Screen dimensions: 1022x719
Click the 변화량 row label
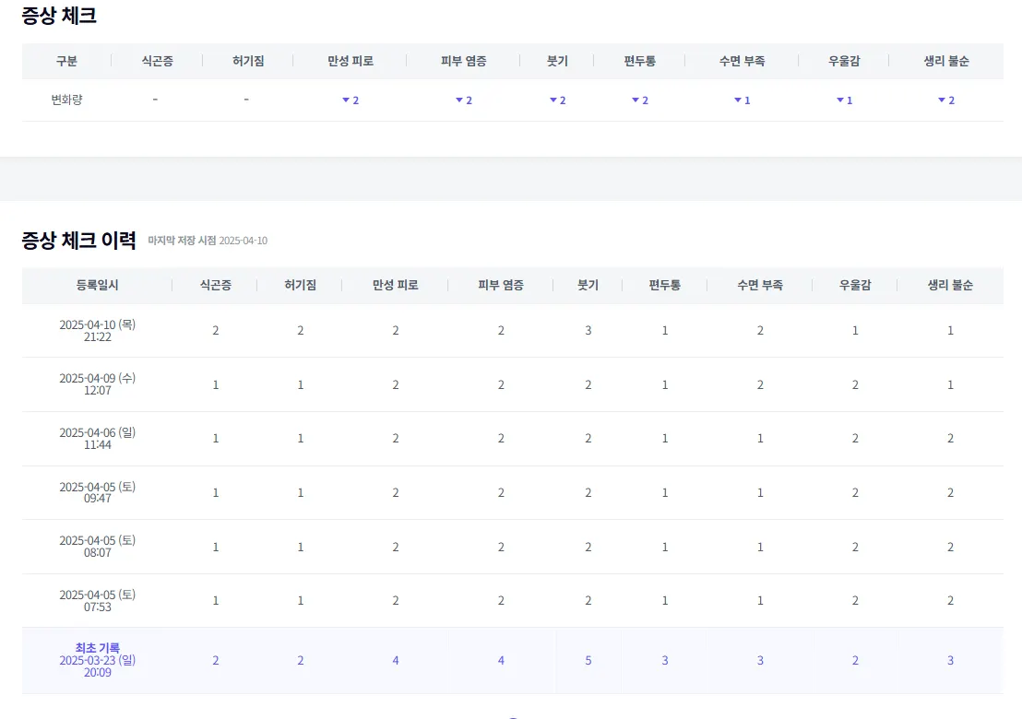coord(66,100)
